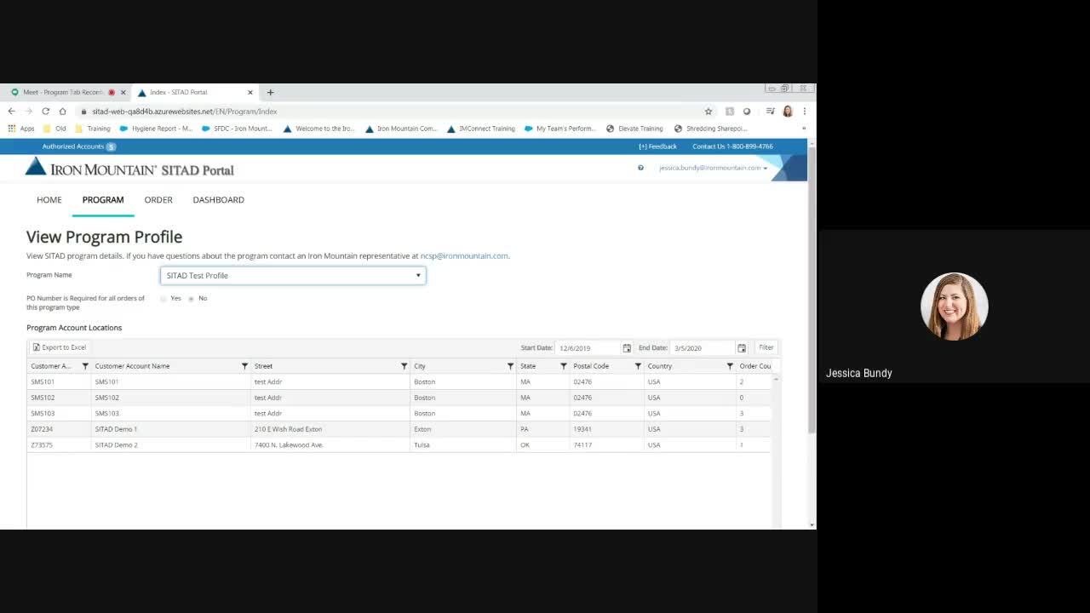Image resolution: width=1090 pixels, height=613 pixels.
Task: Click the Export to Excel button
Action: [60, 347]
